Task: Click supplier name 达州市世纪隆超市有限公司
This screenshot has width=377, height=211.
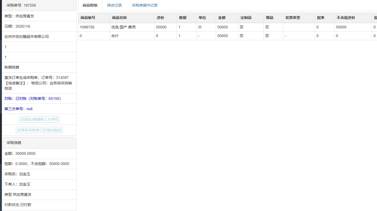Action: 27,37
